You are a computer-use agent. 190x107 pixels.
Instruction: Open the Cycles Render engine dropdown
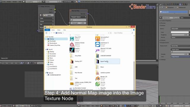click(x=69, y=2)
